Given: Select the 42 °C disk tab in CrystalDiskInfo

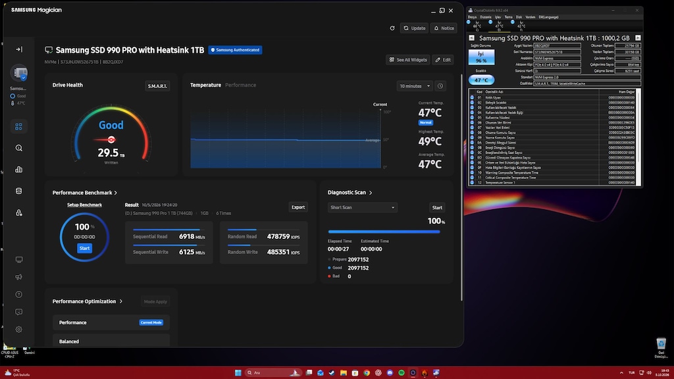Looking at the screenshot, I should coord(521,26).
